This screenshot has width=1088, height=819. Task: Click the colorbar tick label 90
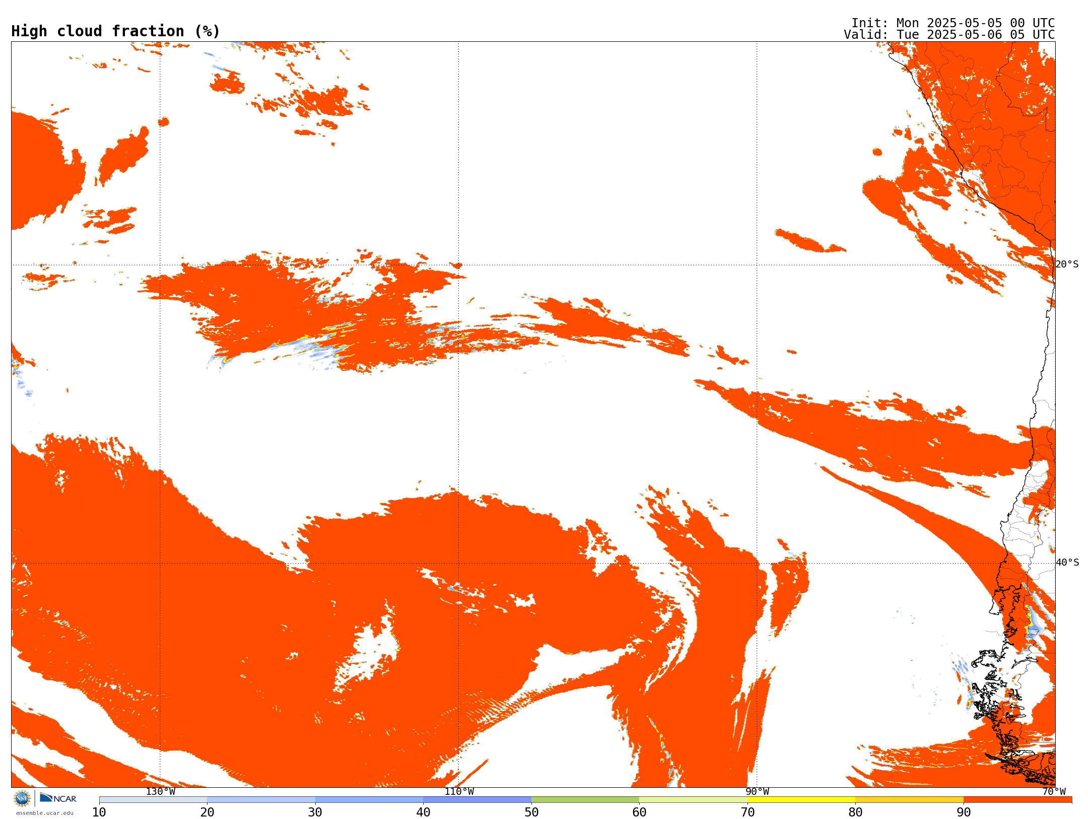pos(964,812)
